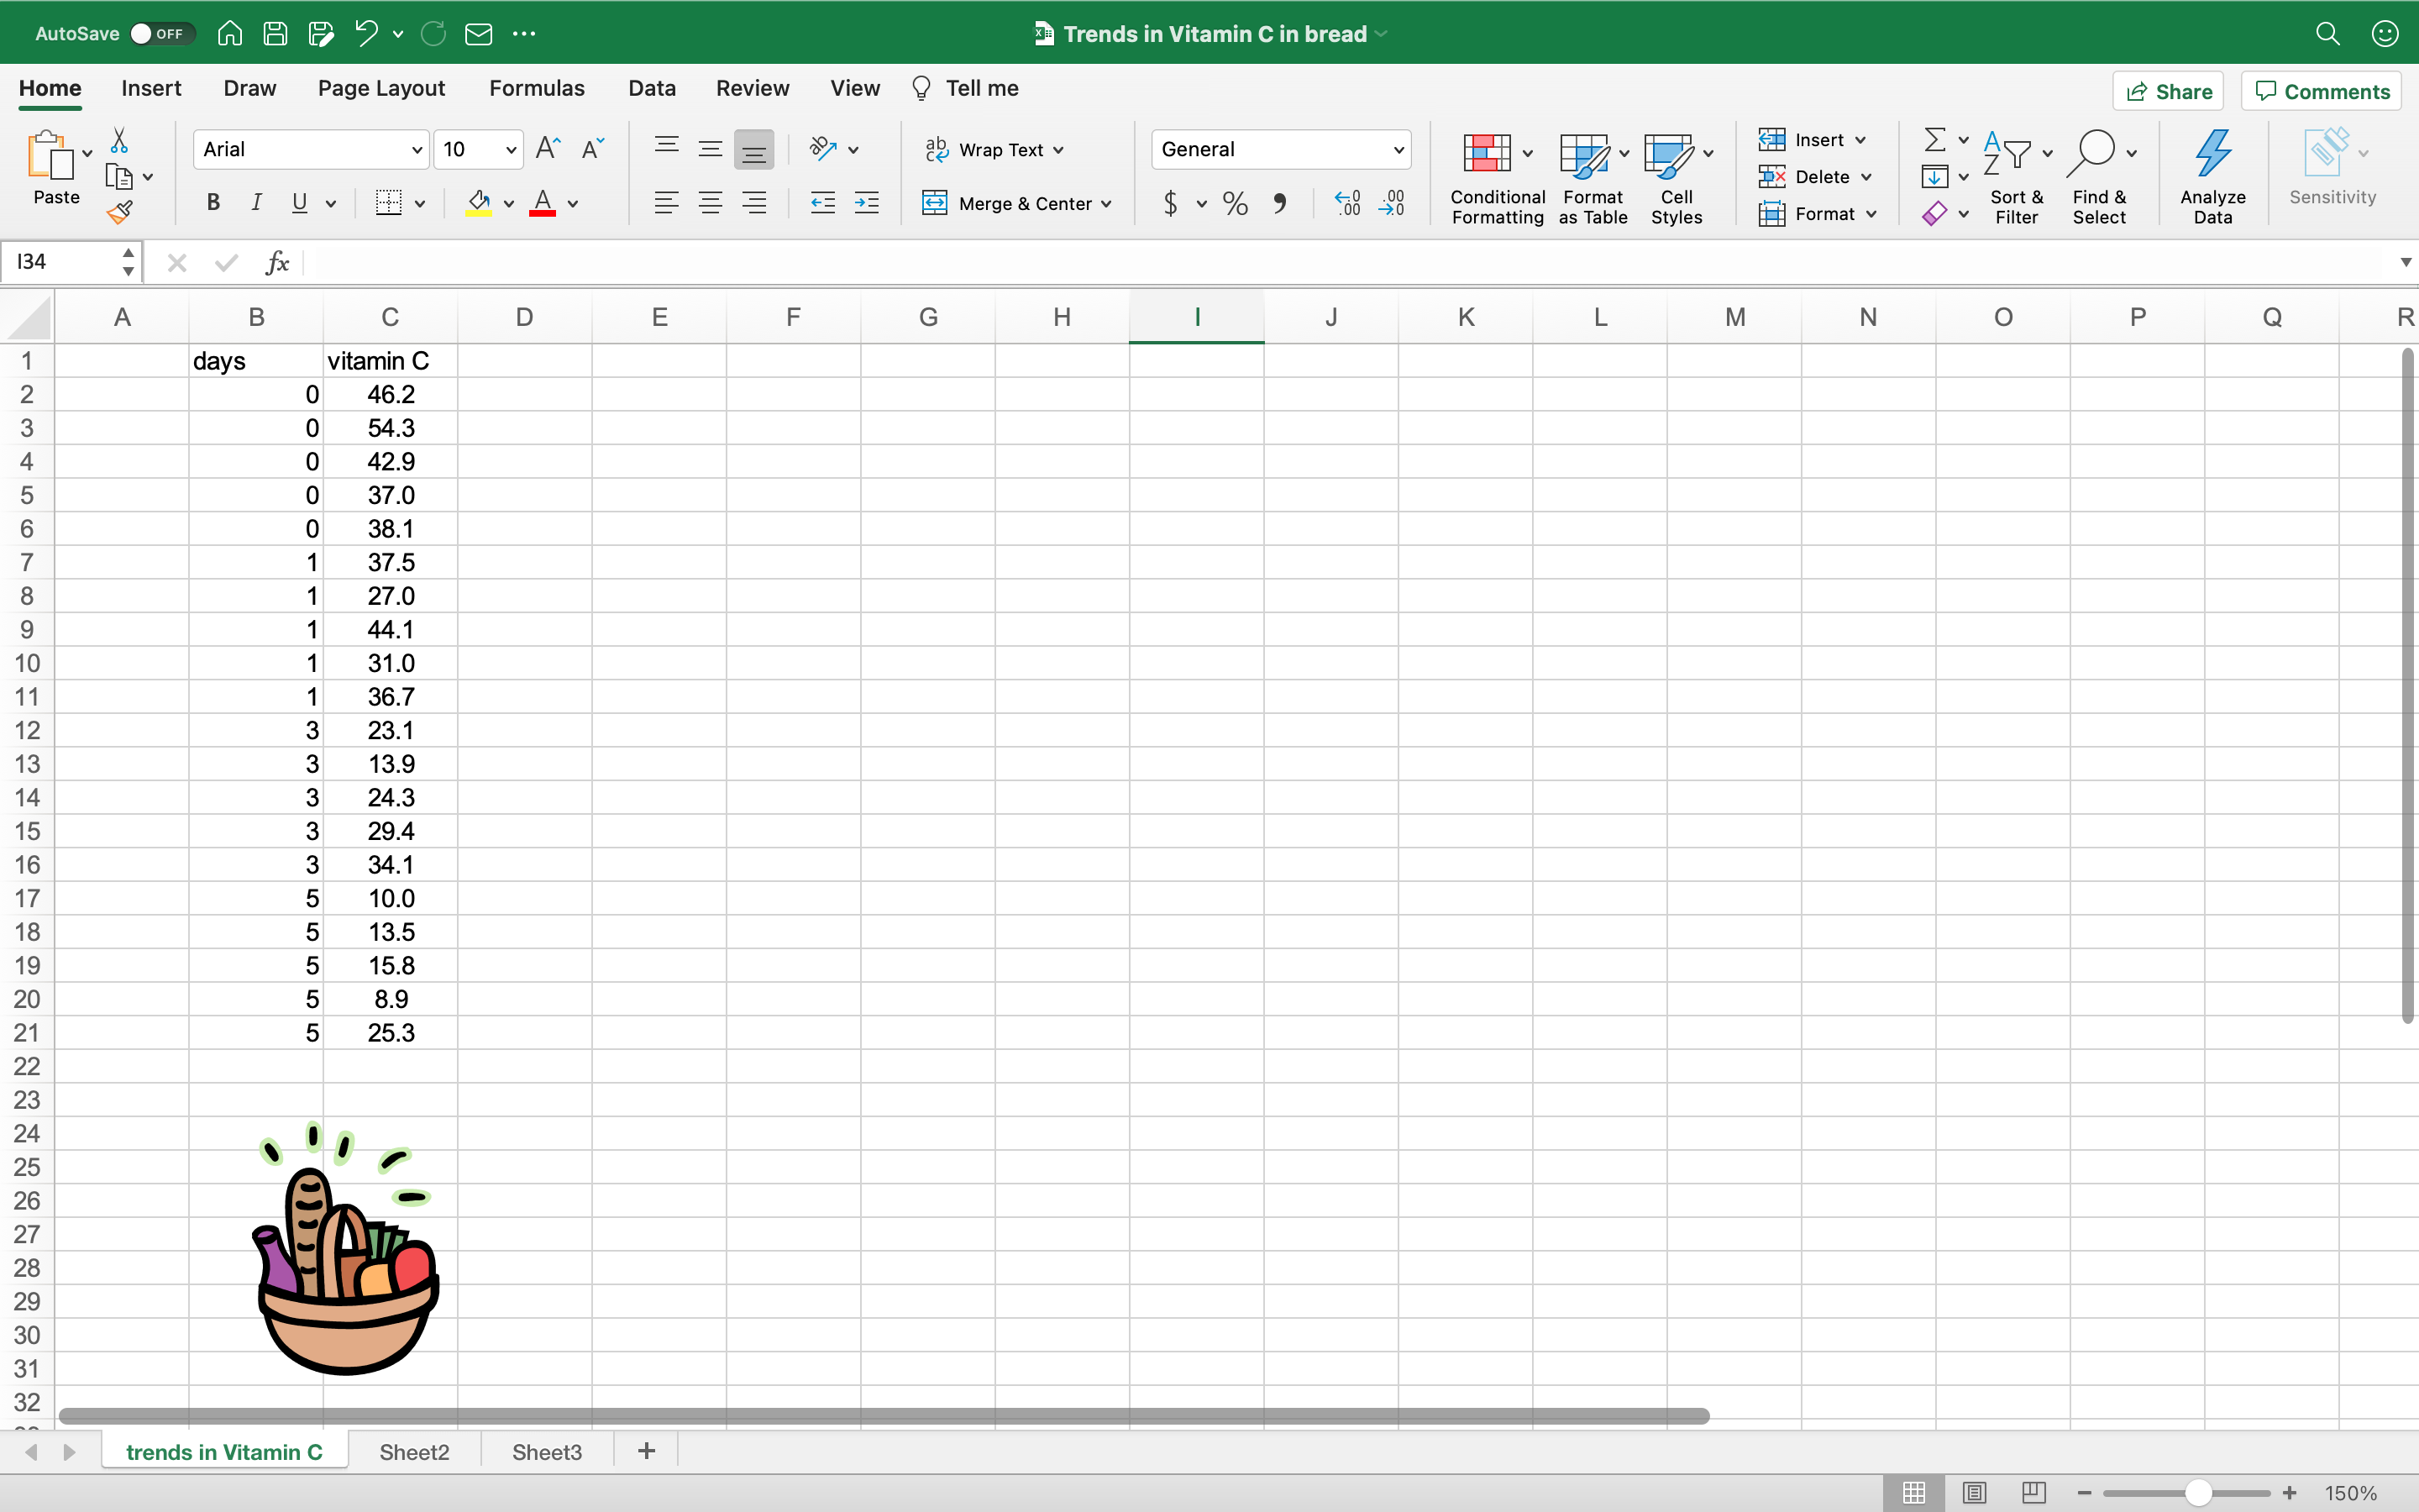Toggle Italic formatting
Viewport: 2419px width, 1512px height.
(x=257, y=203)
